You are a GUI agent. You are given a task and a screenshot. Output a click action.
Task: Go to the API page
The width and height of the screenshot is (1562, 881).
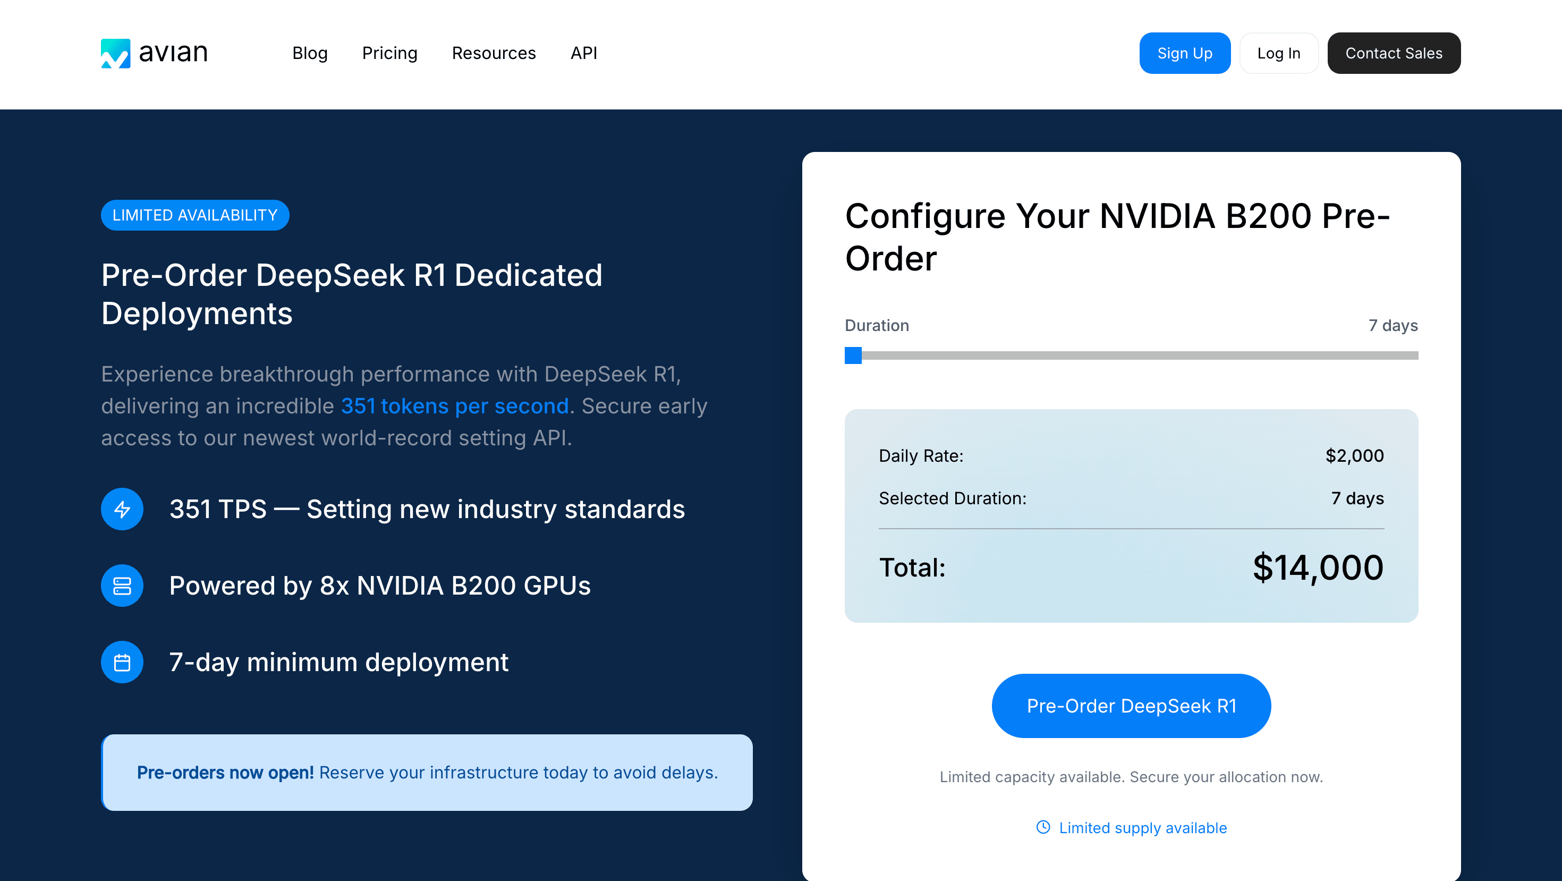(583, 53)
